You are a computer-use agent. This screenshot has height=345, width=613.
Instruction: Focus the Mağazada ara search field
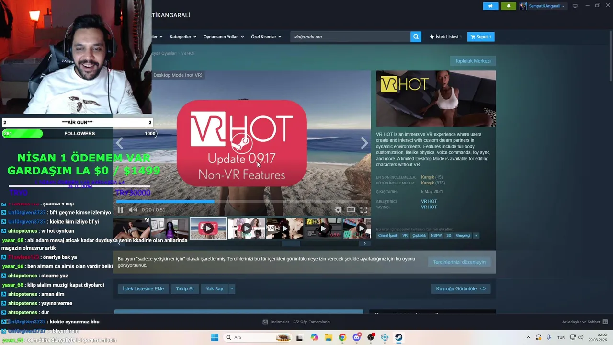coord(350,37)
